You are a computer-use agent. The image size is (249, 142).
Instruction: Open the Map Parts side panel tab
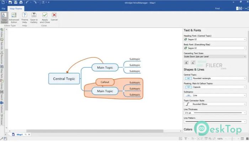[2, 72]
